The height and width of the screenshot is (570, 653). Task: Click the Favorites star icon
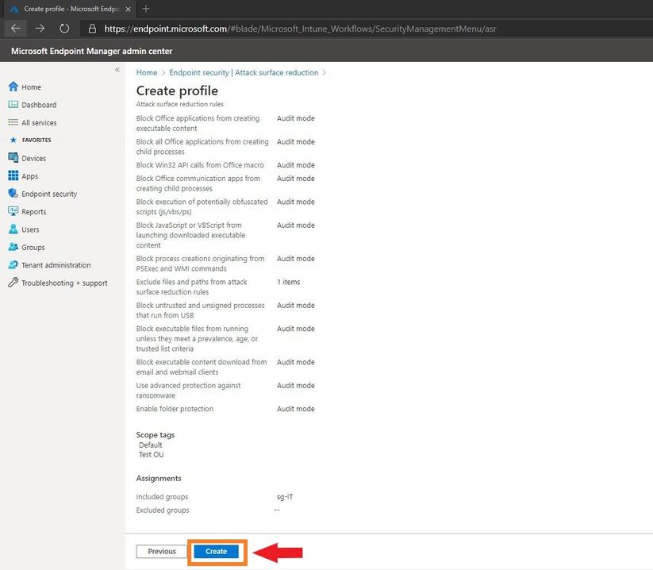pos(13,140)
